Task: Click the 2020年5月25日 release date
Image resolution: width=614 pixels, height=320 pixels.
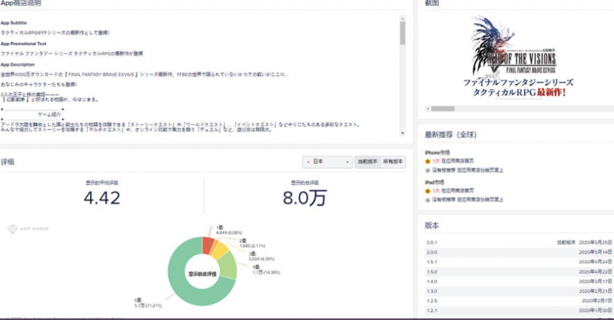Action: tap(595, 243)
